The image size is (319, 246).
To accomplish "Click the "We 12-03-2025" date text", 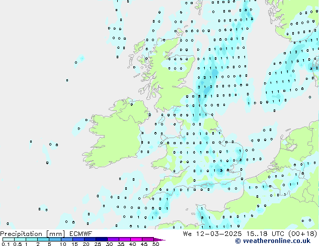I will pyautogui.click(x=212, y=234).
